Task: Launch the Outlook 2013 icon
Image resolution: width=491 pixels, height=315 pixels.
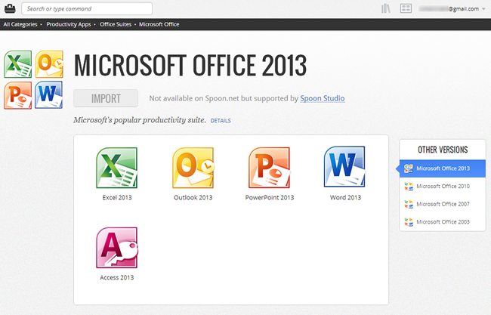Action: 193,168
